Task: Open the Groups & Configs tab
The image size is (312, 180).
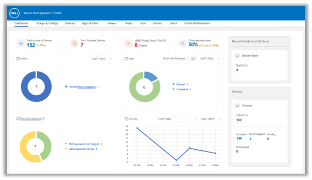Action: [x=47, y=23]
